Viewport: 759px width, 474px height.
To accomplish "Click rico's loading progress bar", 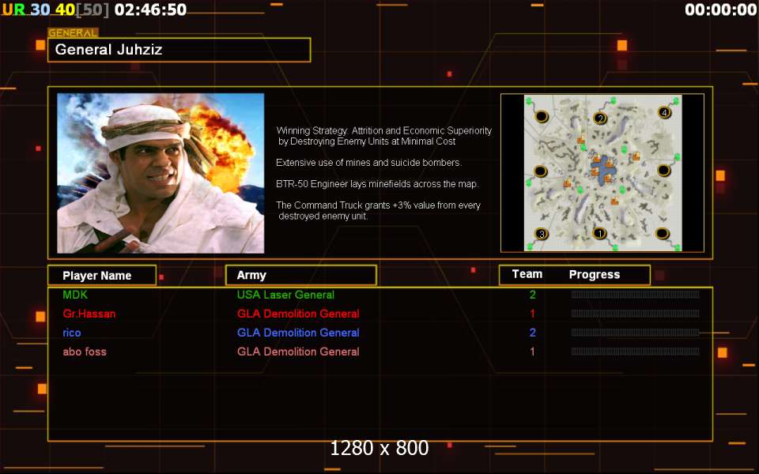I will tap(635, 333).
